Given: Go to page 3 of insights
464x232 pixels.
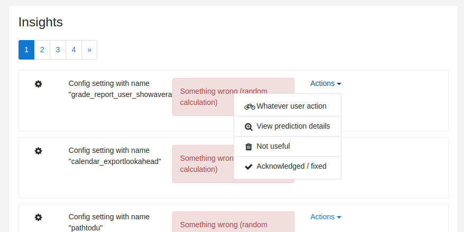Looking at the screenshot, I should [x=58, y=50].
